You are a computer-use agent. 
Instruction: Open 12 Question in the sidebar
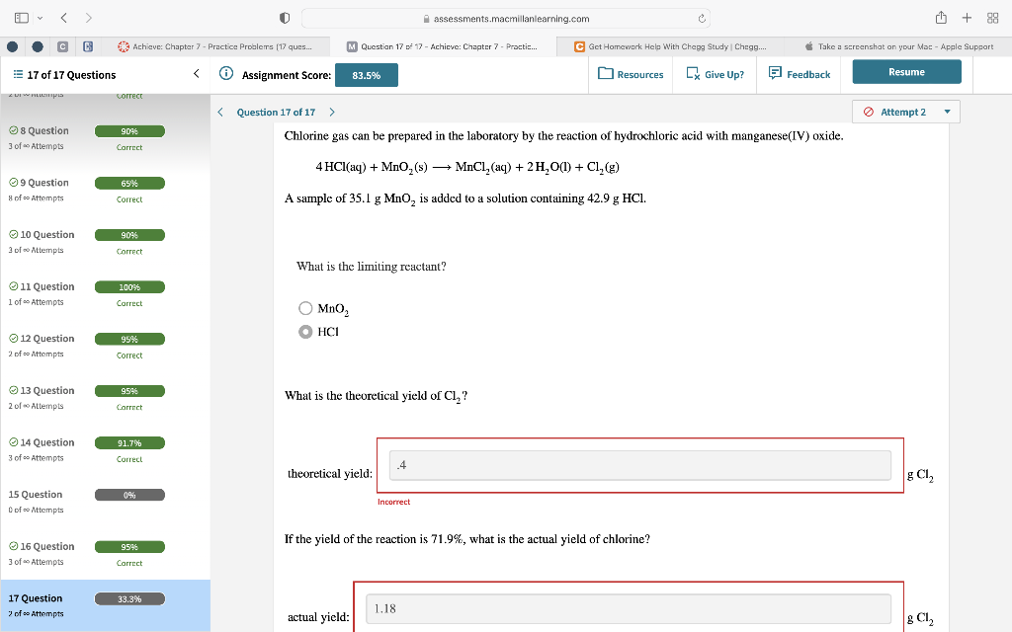(x=46, y=339)
